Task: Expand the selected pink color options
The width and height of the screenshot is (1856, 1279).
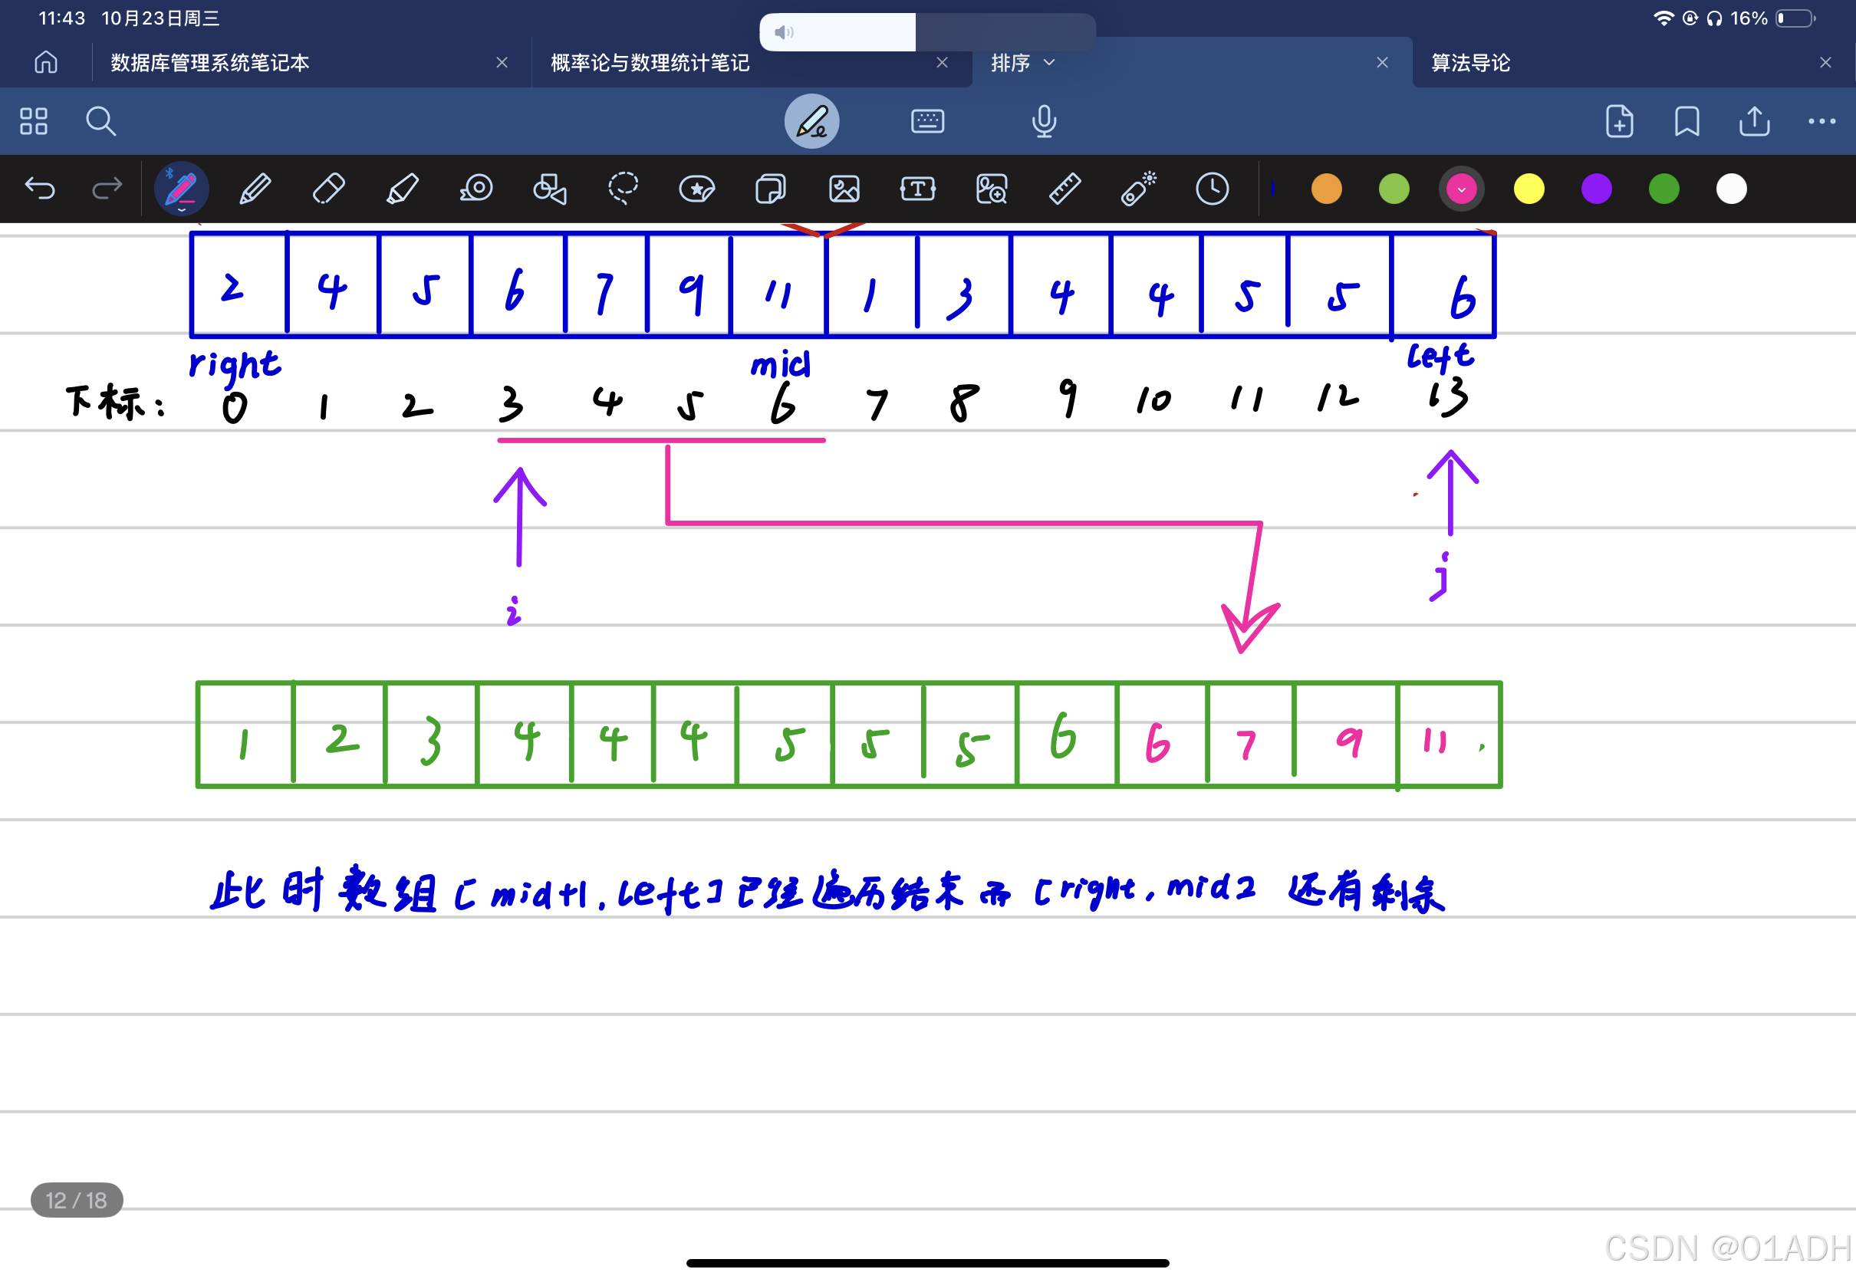Action: point(1462,189)
